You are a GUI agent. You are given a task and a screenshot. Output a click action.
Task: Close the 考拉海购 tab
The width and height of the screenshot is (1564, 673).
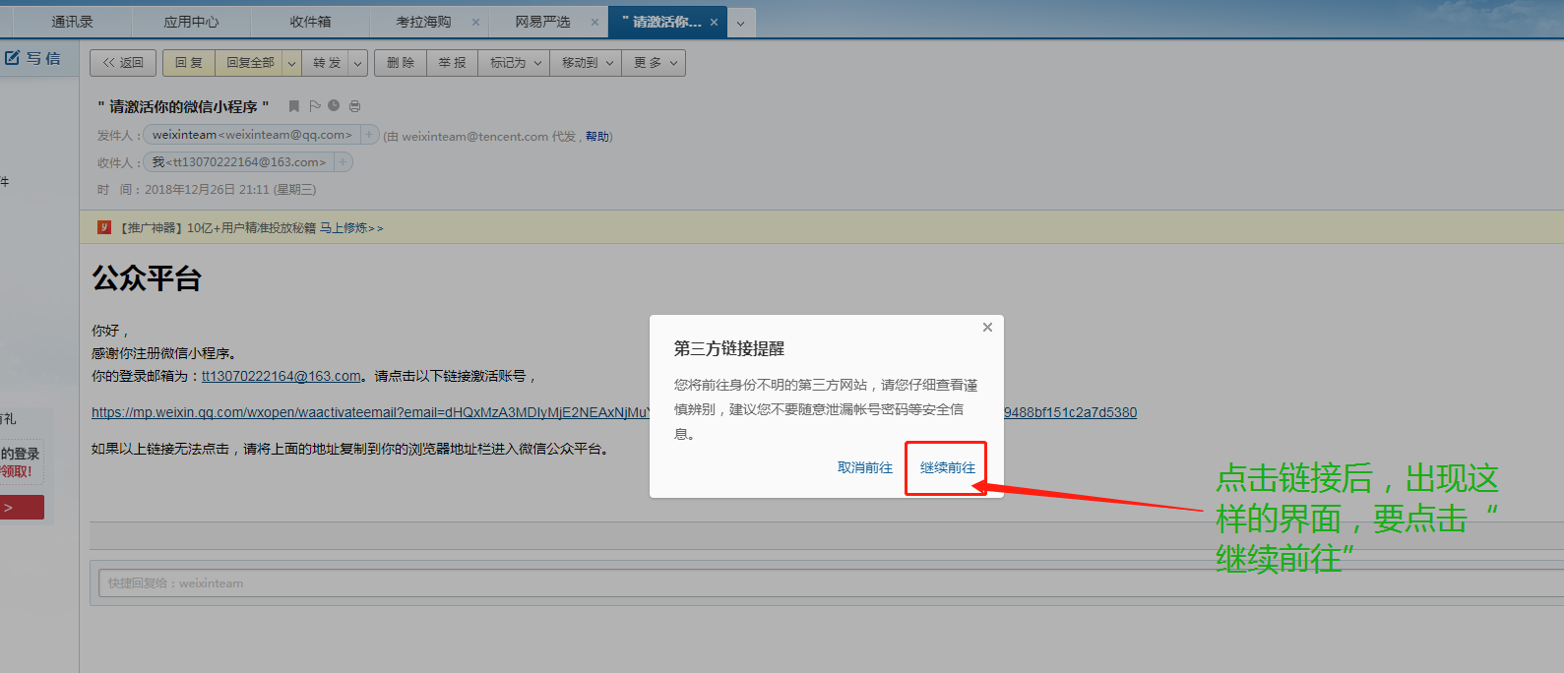point(476,22)
